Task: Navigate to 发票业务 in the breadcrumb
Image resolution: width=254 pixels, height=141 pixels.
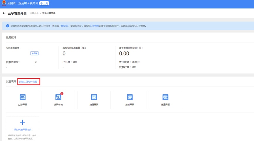Action: 34,13
